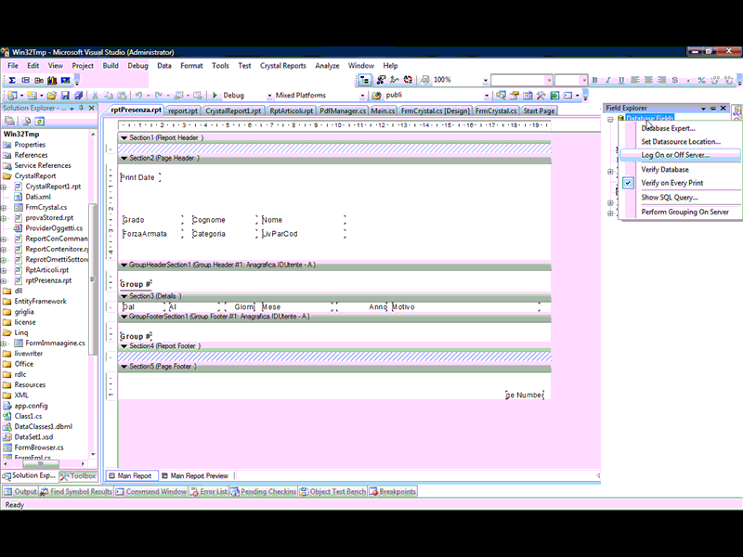The height and width of the screenshot is (557, 743).
Task: Select Log On or Off Server menu entry
Action: coord(681,155)
